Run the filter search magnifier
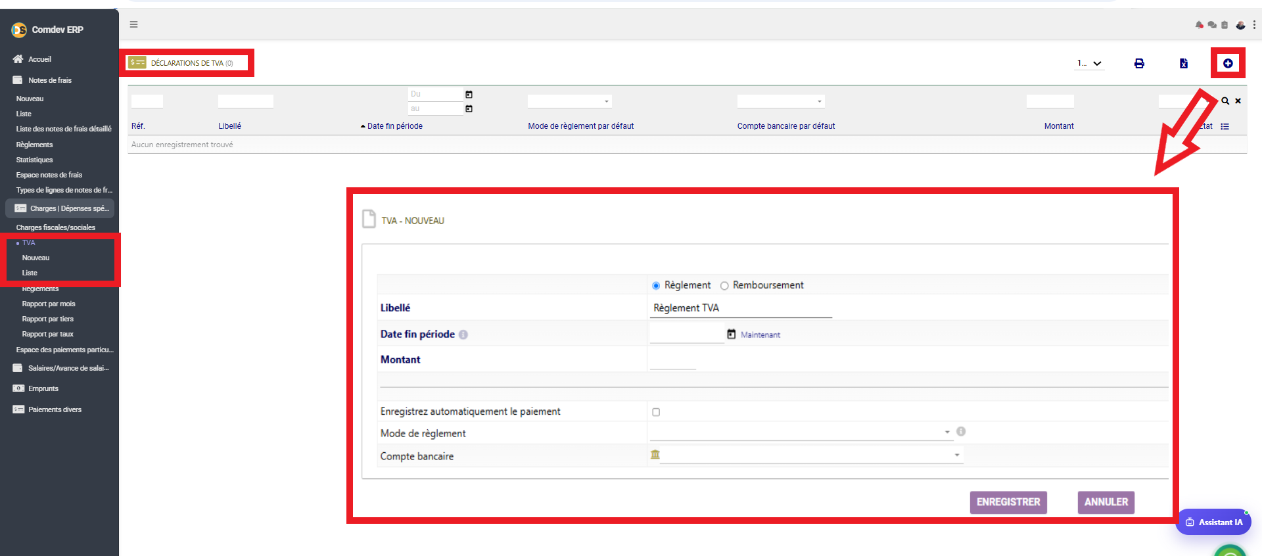The image size is (1262, 556). [x=1225, y=101]
